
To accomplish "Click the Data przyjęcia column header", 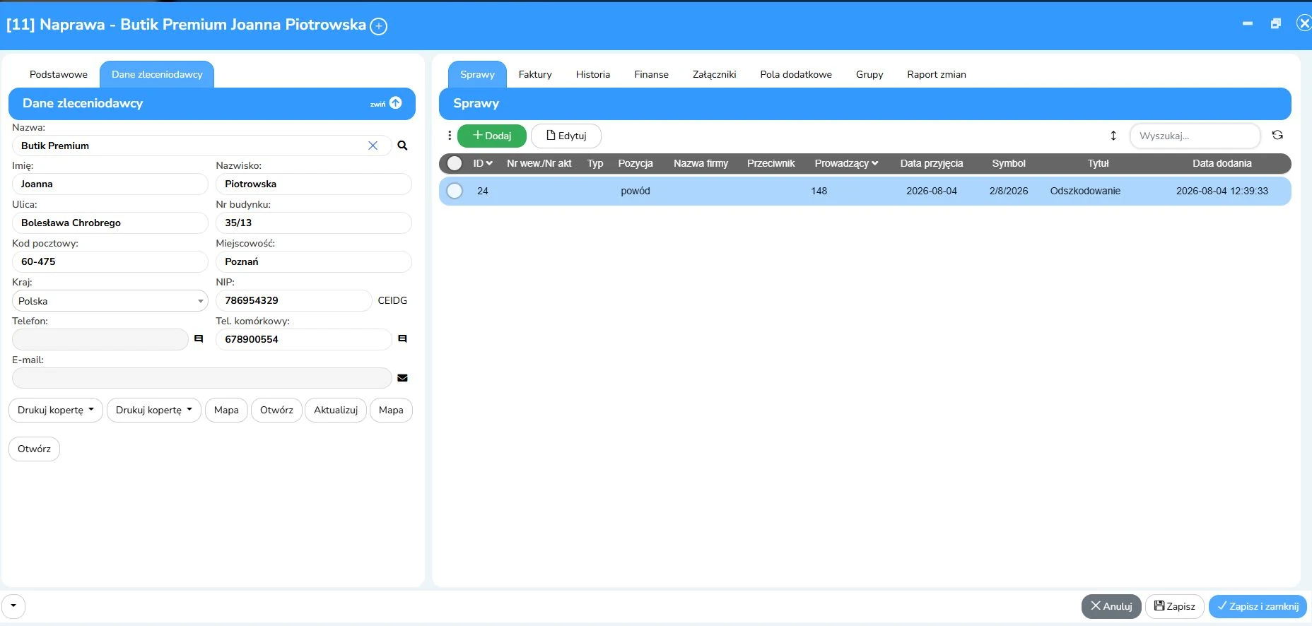I will click(931, 163).
